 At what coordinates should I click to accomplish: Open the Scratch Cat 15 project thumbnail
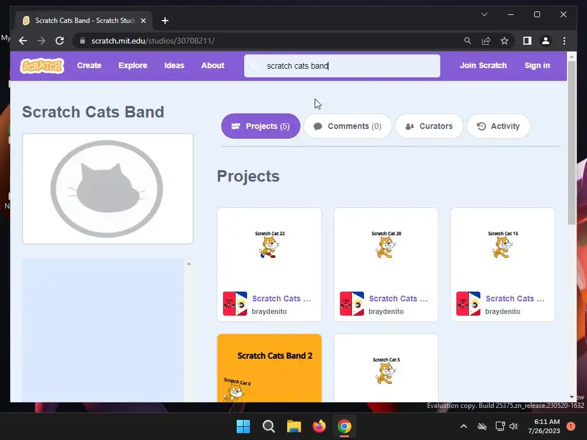(502, 247)
